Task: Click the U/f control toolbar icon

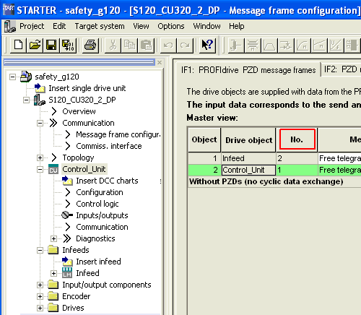Action: [x=336, y=45]
